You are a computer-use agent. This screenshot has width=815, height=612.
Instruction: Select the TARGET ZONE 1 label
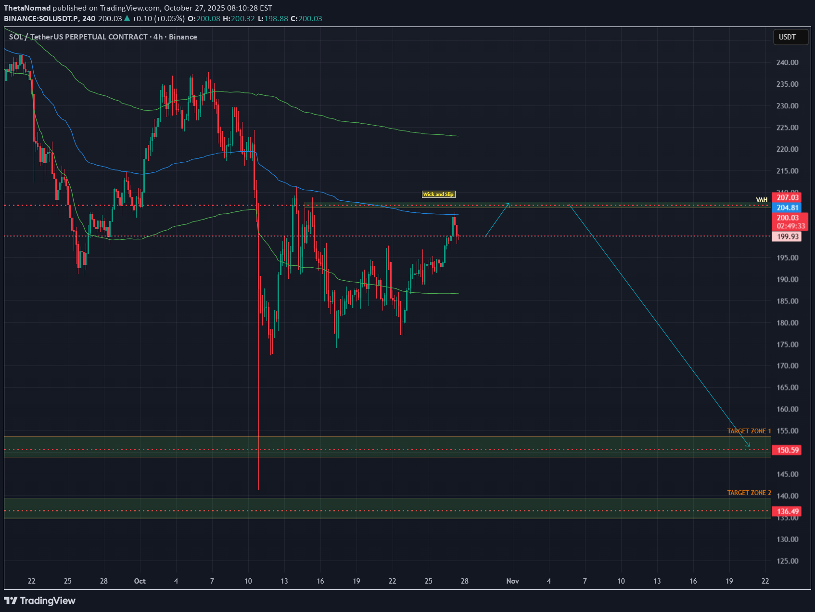[749, 431]
